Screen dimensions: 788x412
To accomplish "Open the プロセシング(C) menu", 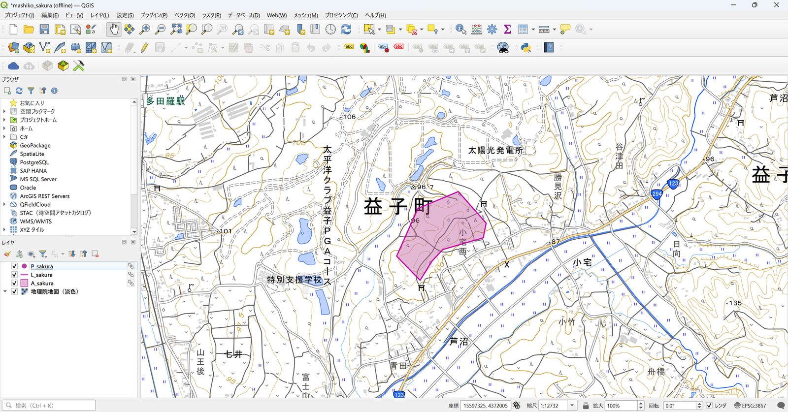I will coord(341,15).
